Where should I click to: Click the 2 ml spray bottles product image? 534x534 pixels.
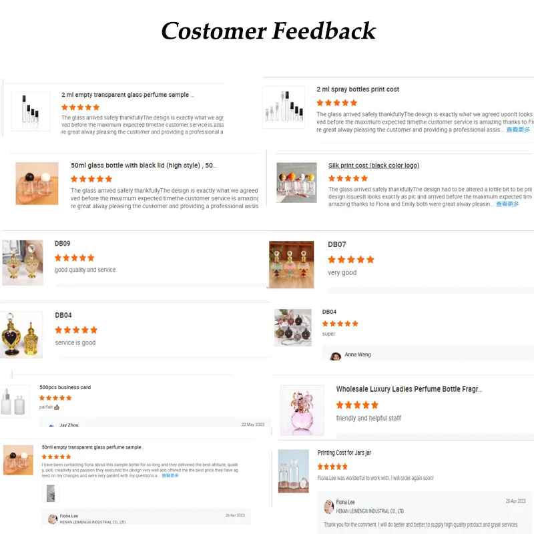[x=284, y=107]
